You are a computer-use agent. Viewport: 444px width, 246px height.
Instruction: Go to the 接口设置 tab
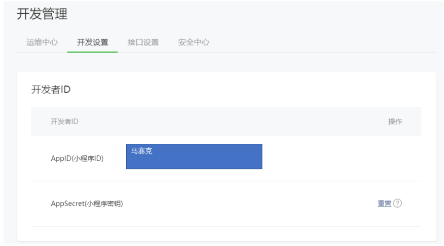click(143, 43)
